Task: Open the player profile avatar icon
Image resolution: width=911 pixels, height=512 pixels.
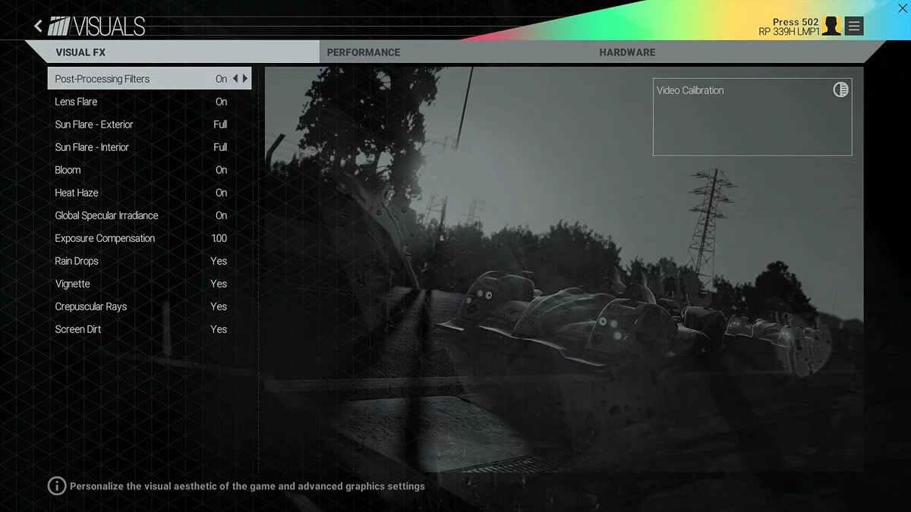Action: point(831,27)
